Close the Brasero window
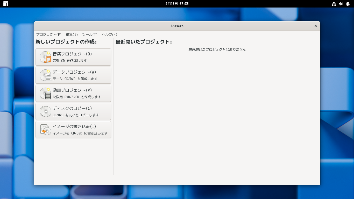The height and width of the screenshot is (199, 354). [316, 26]
